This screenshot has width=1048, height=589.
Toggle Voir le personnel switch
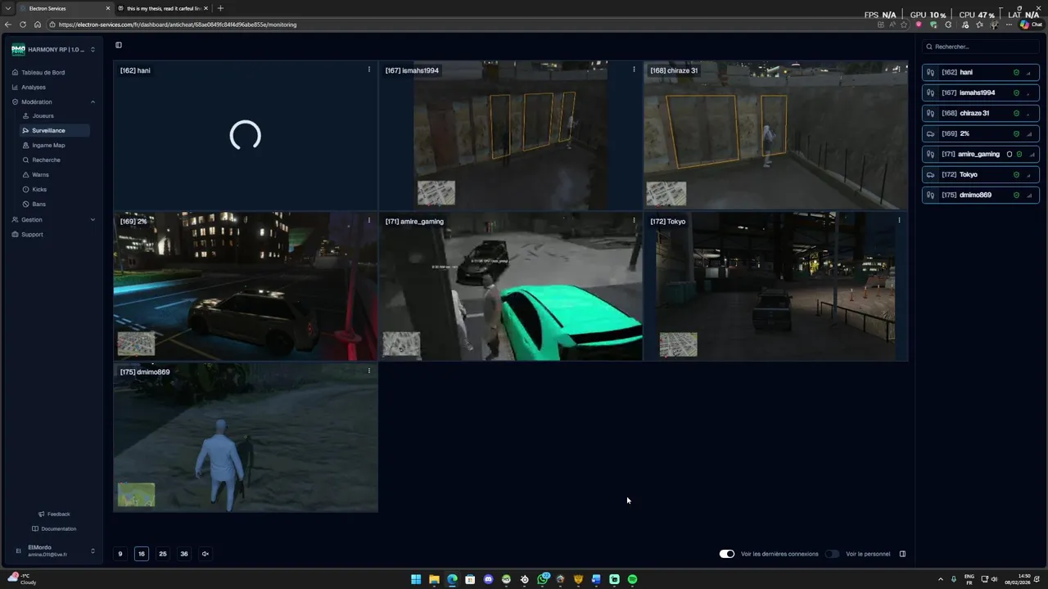pos(833,554)
